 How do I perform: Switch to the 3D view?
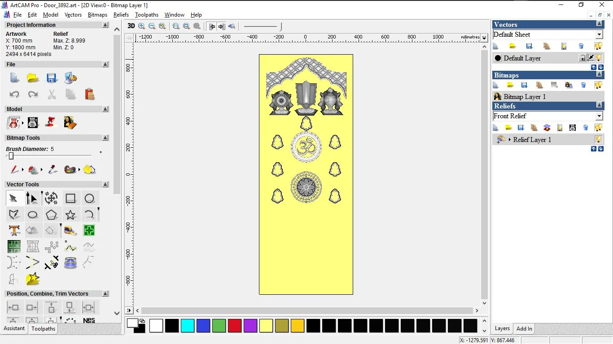pyautogui.click(x=131, y=26)
